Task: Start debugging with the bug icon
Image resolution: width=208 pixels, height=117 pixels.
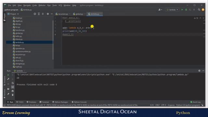Action: click(186, 10)
